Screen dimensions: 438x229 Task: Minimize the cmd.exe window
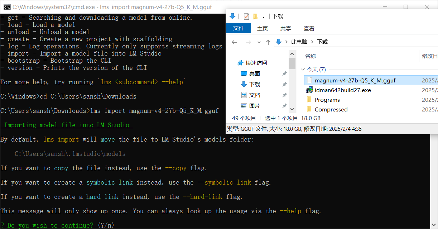[385, 7]
